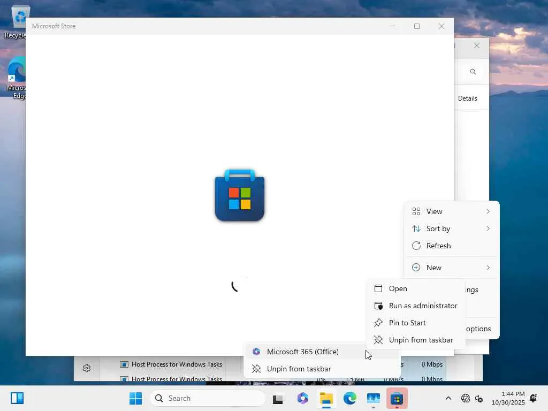Open the notification bell icon
548x411 pixels.
(x=534, y=398)
